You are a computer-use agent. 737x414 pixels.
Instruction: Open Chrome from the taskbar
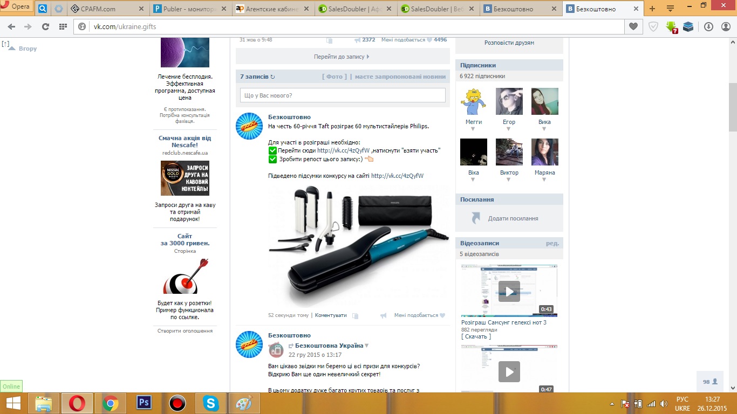(x=111, y=403)
